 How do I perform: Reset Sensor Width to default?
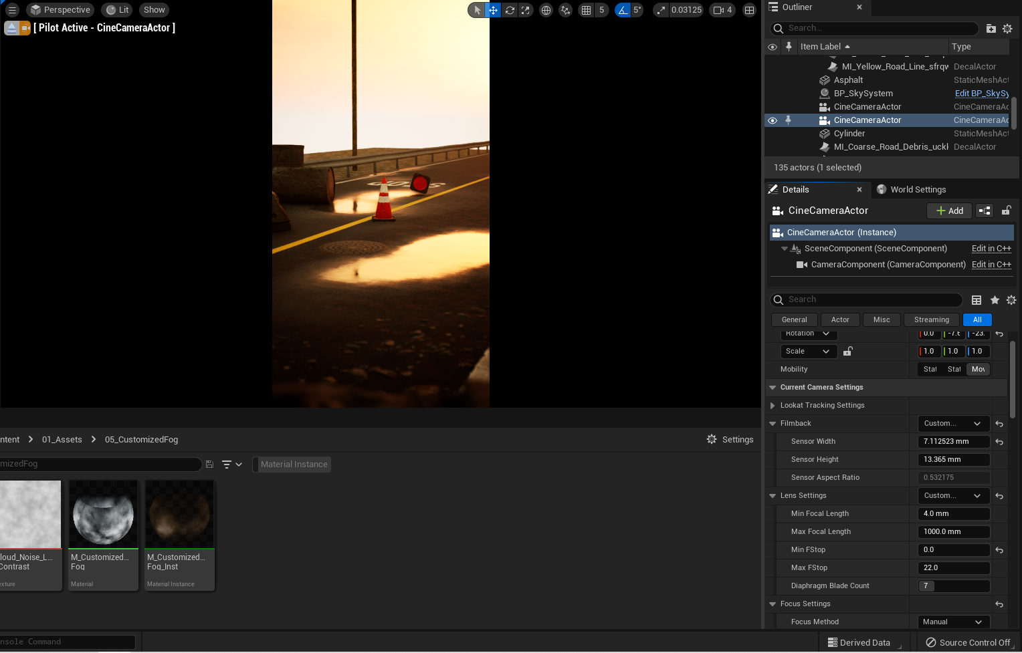999,442
